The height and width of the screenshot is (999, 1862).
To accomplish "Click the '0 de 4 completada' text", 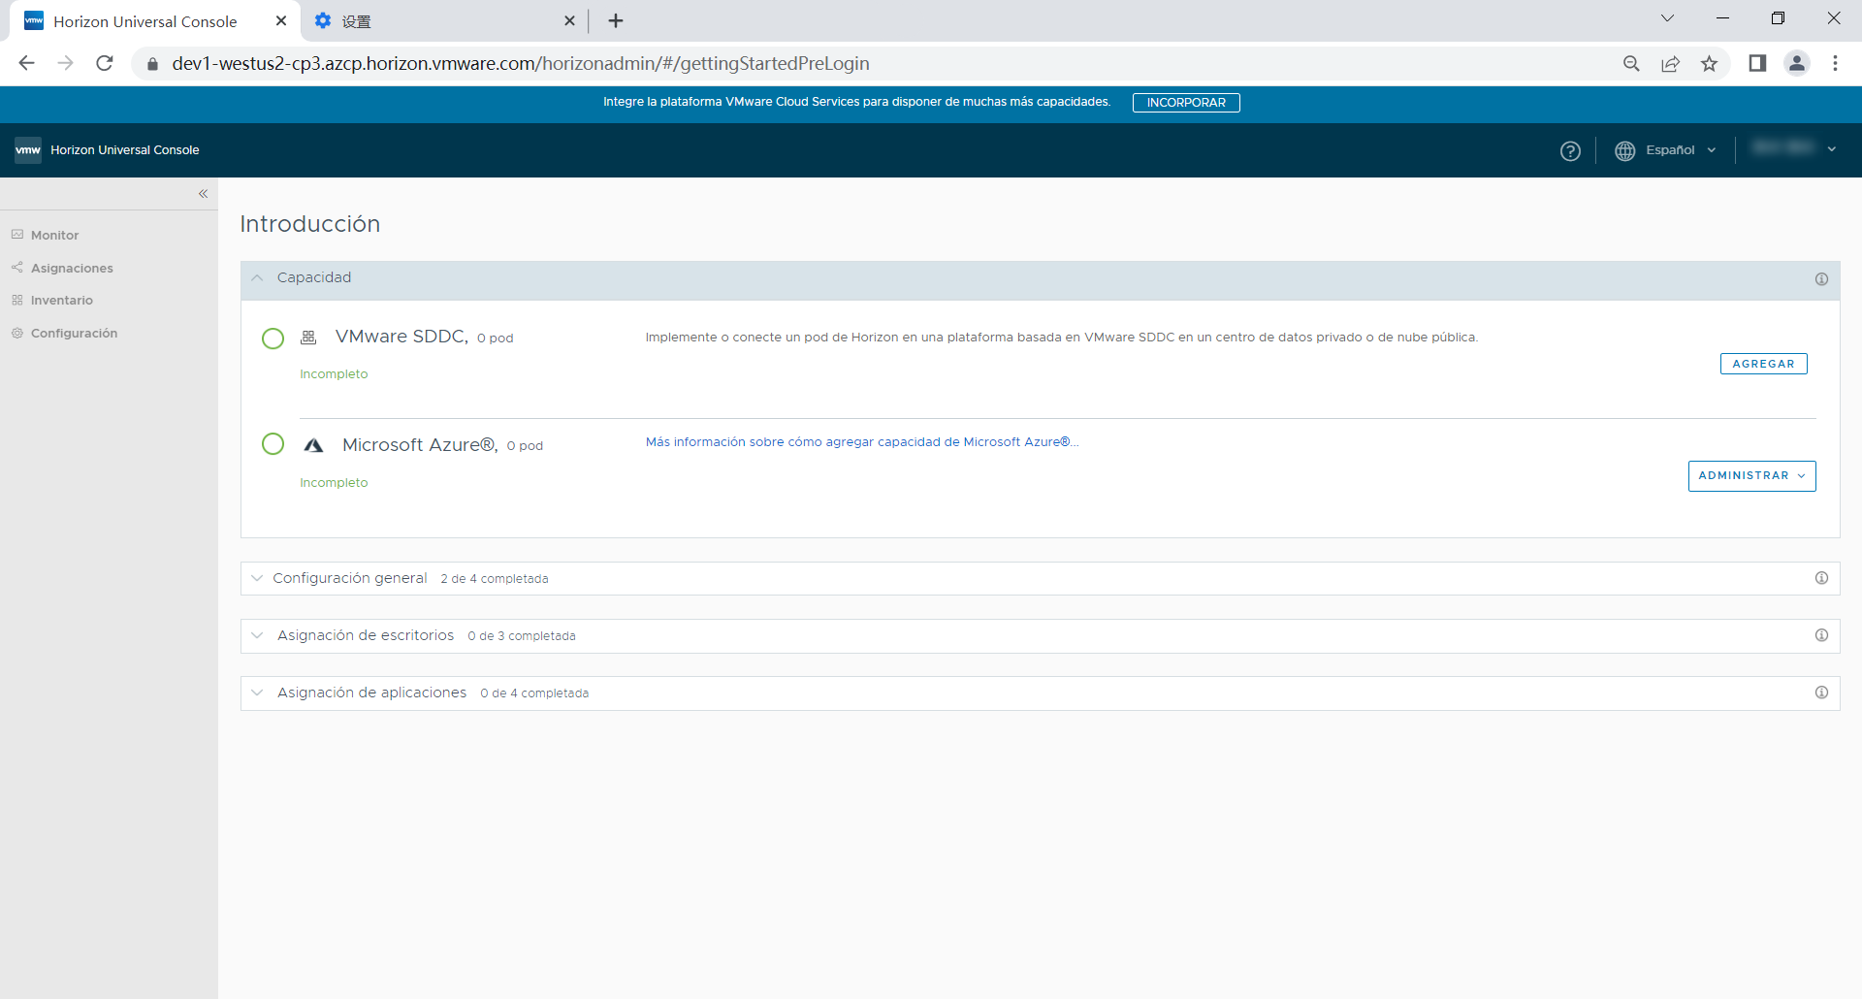I will tap(534, 693).
